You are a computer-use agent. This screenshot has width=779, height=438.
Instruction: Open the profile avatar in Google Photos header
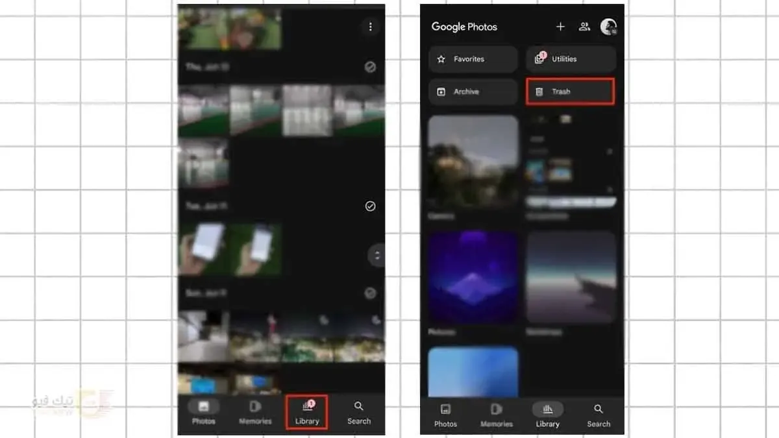(609, 27)
